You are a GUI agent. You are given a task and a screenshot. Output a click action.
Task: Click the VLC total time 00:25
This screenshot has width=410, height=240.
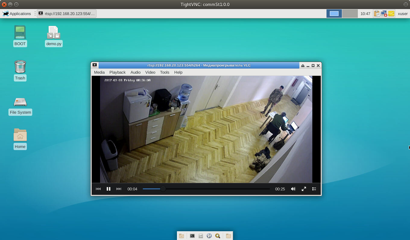280,189
